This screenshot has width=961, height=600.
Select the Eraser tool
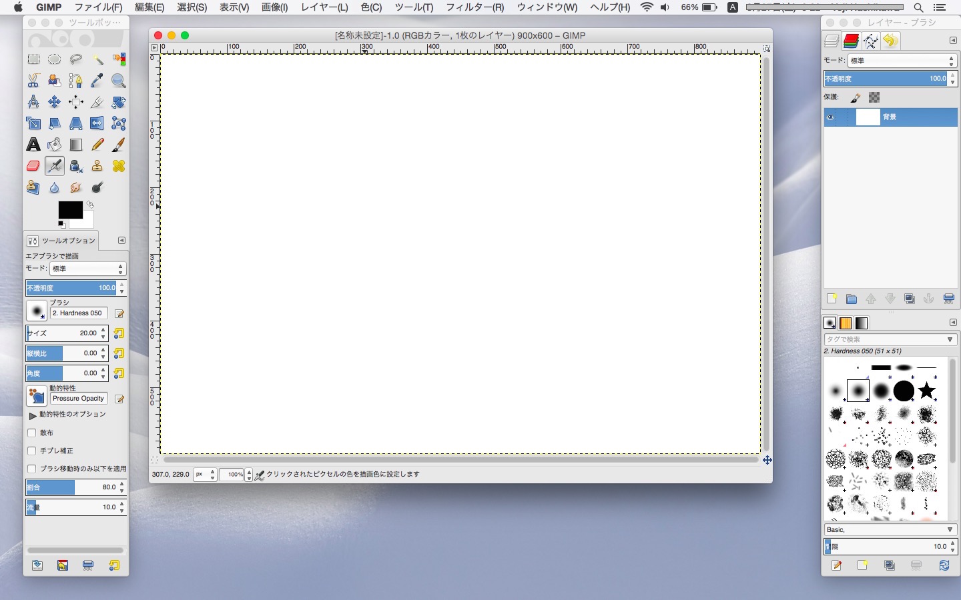point(33,166)
